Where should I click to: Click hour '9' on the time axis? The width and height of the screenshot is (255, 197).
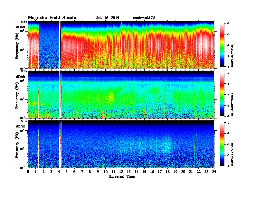click(98, 172)
